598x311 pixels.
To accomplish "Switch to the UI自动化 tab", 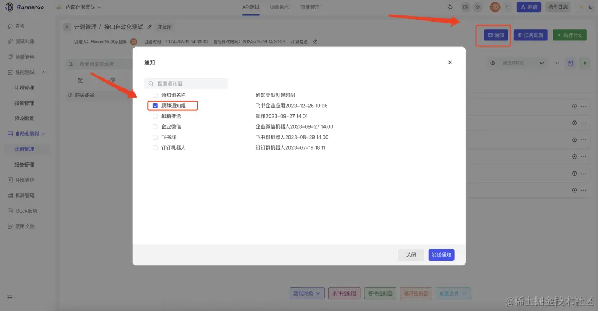I will coord(280,7).
